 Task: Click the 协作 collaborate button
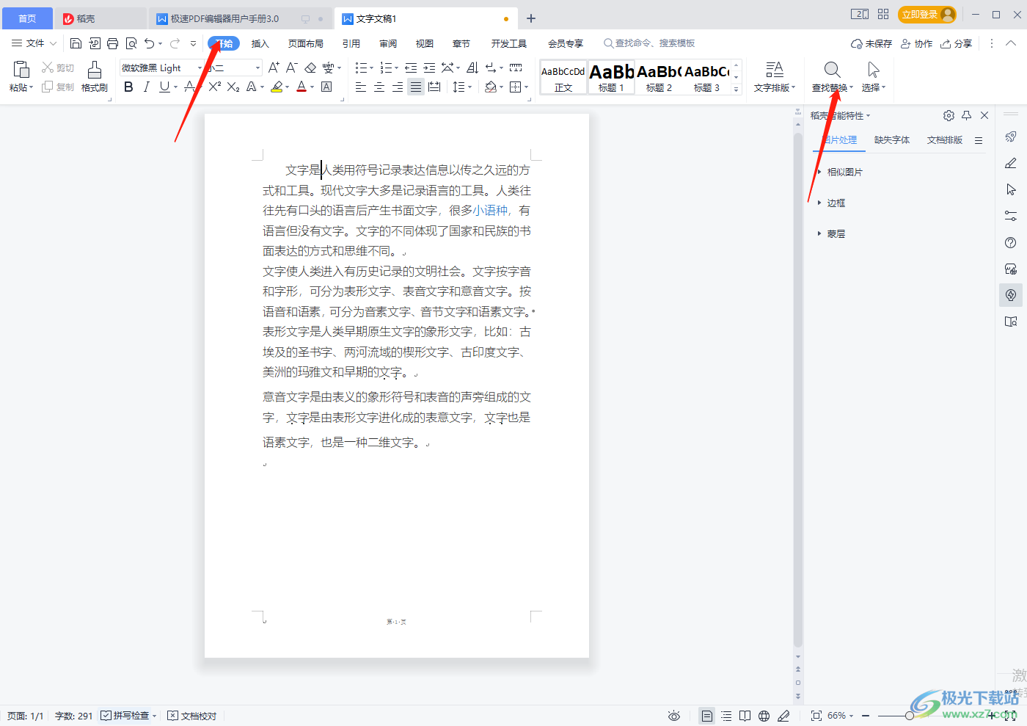coord(916,43)
